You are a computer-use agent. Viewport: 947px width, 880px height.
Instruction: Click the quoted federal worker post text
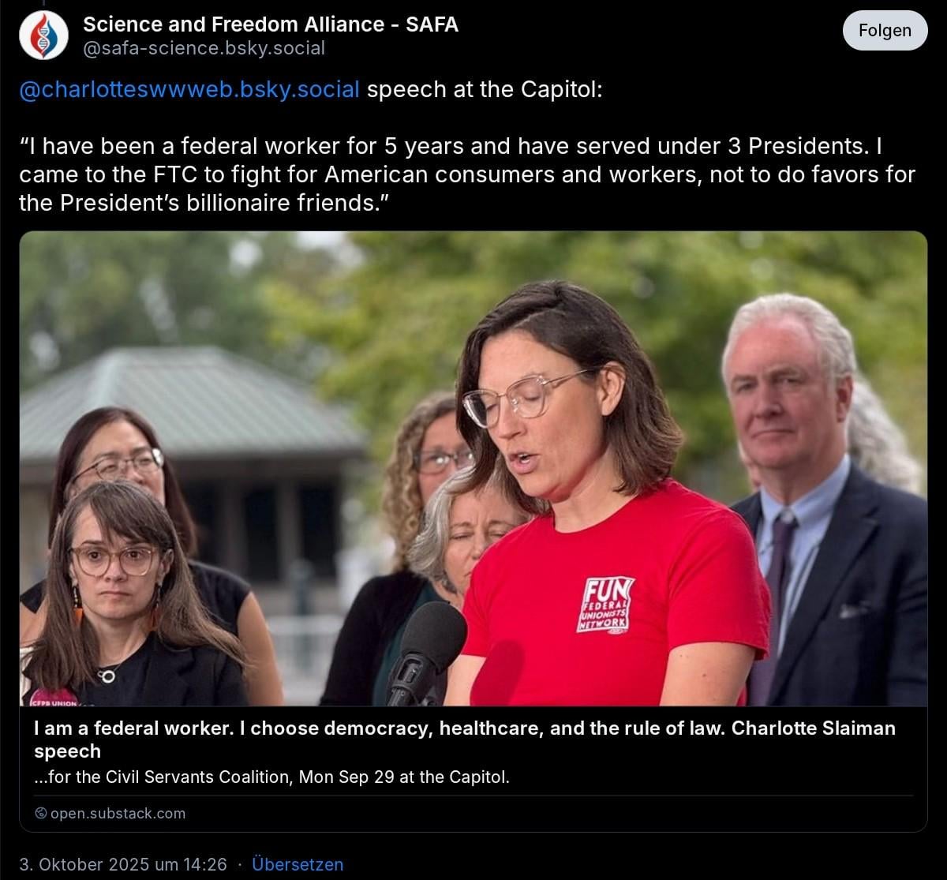pyautogui.click(x=467, y=174)
